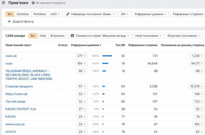Expand referring domains 164 for vuso
This screenshot has height=135, width=205.
(x=81, y=63)
